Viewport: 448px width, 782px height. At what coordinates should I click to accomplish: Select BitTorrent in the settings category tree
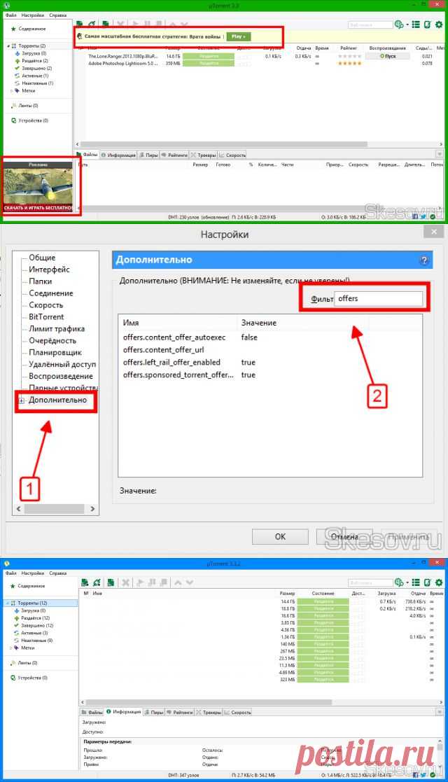tap(46, 316)
